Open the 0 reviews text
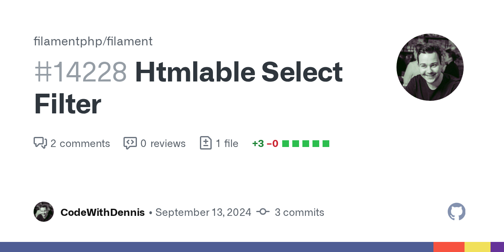504x252 pixels. click(163, 144)
